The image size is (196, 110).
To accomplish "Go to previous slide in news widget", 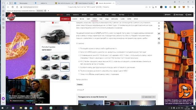I will coord(9,91).
